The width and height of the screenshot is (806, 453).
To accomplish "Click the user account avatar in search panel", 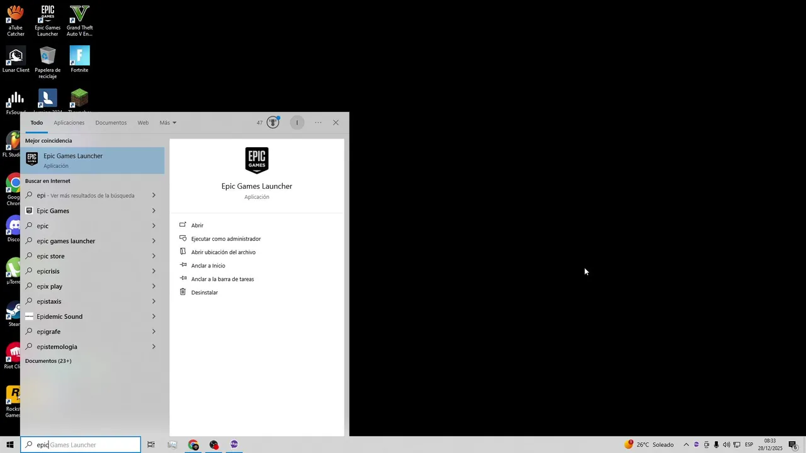I will [297, 123].
